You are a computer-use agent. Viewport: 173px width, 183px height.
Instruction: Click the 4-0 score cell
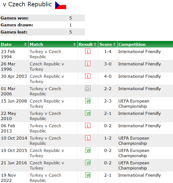tap(108, 76)
